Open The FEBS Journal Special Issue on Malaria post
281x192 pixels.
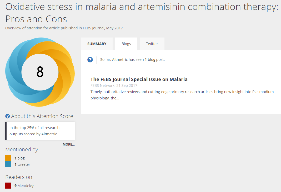139,79
